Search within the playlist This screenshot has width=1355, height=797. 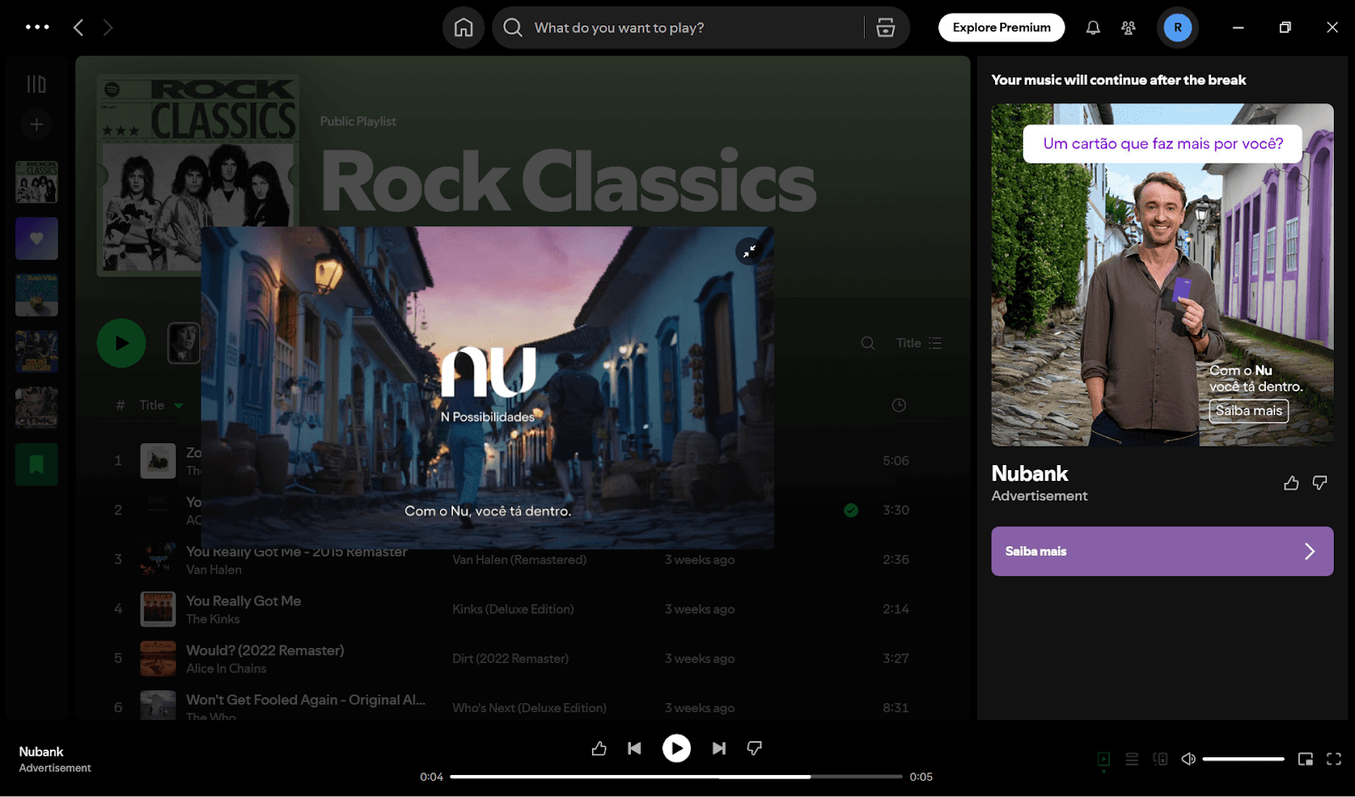pos(868,343)
